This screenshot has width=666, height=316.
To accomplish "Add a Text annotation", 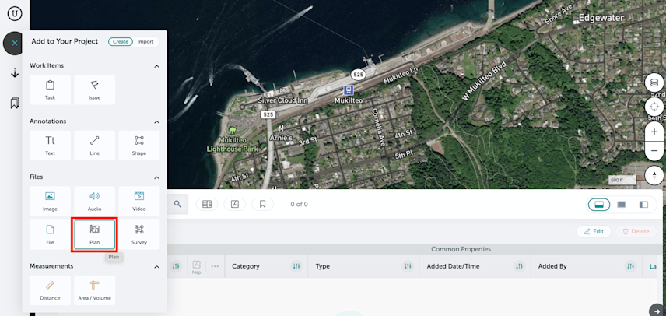I will tap(50, 146).
